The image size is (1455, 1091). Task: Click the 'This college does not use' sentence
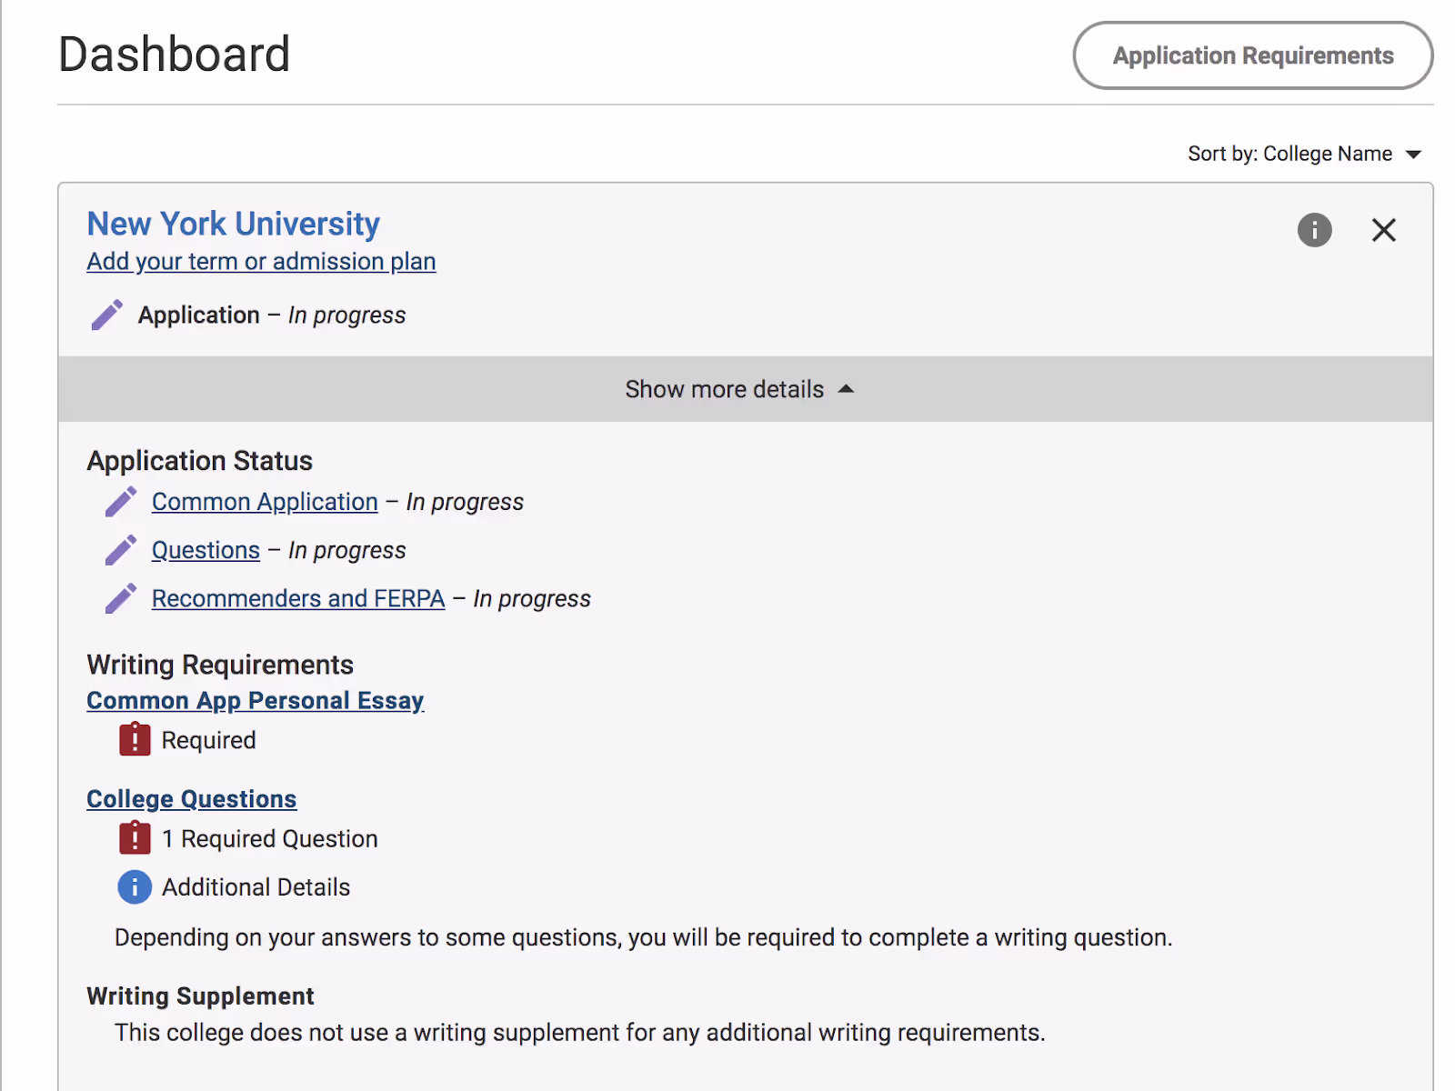(x=580, y=1033)
